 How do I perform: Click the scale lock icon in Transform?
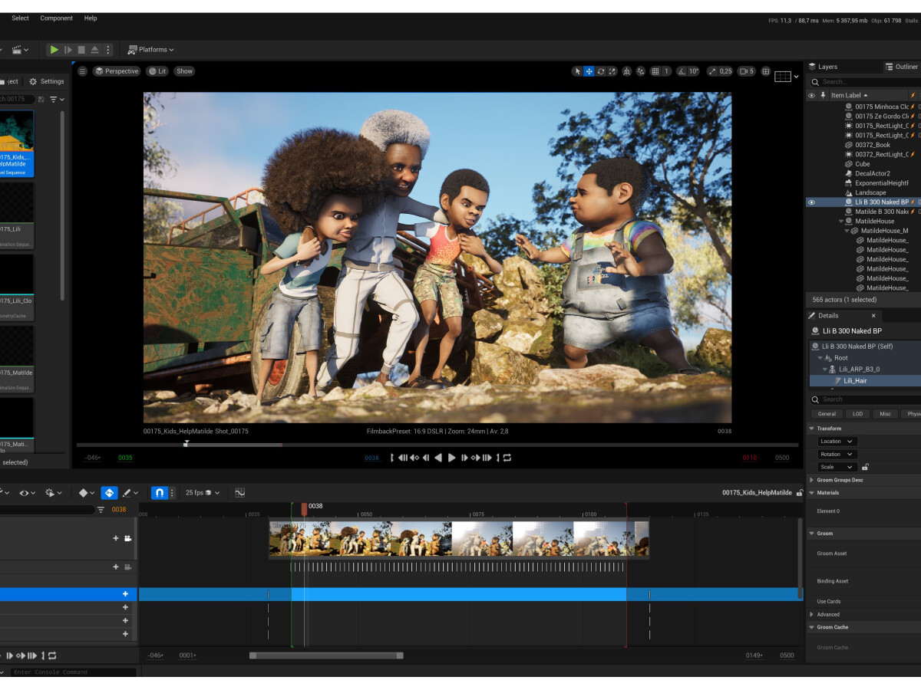[866, 467]
